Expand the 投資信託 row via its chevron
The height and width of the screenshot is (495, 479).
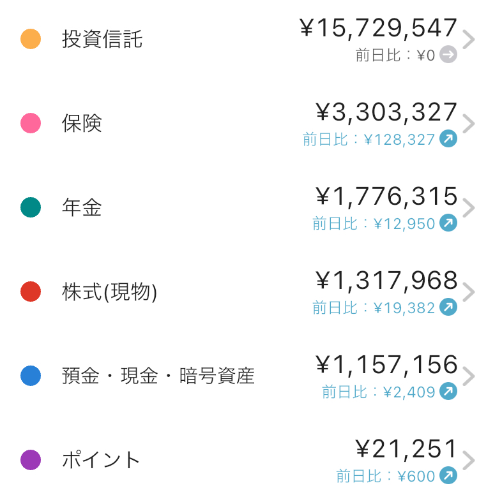pyautogui.click(x=469, y=40)
